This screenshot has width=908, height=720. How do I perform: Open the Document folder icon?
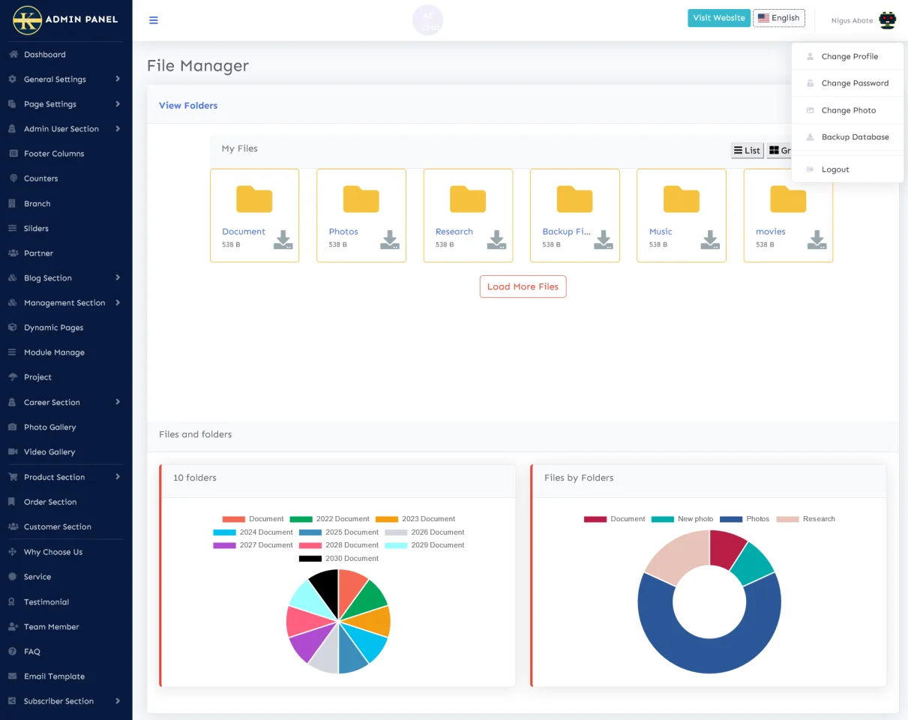[254, 199]
